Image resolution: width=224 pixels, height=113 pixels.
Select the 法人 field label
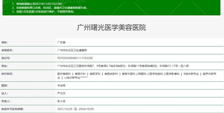pyautogui.click(x=4, y=93)
